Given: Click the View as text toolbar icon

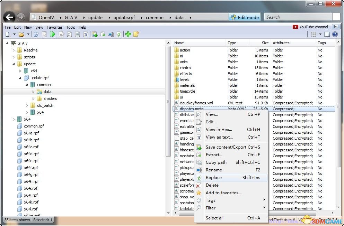Looking at the screenshot, I should point(86,34).
